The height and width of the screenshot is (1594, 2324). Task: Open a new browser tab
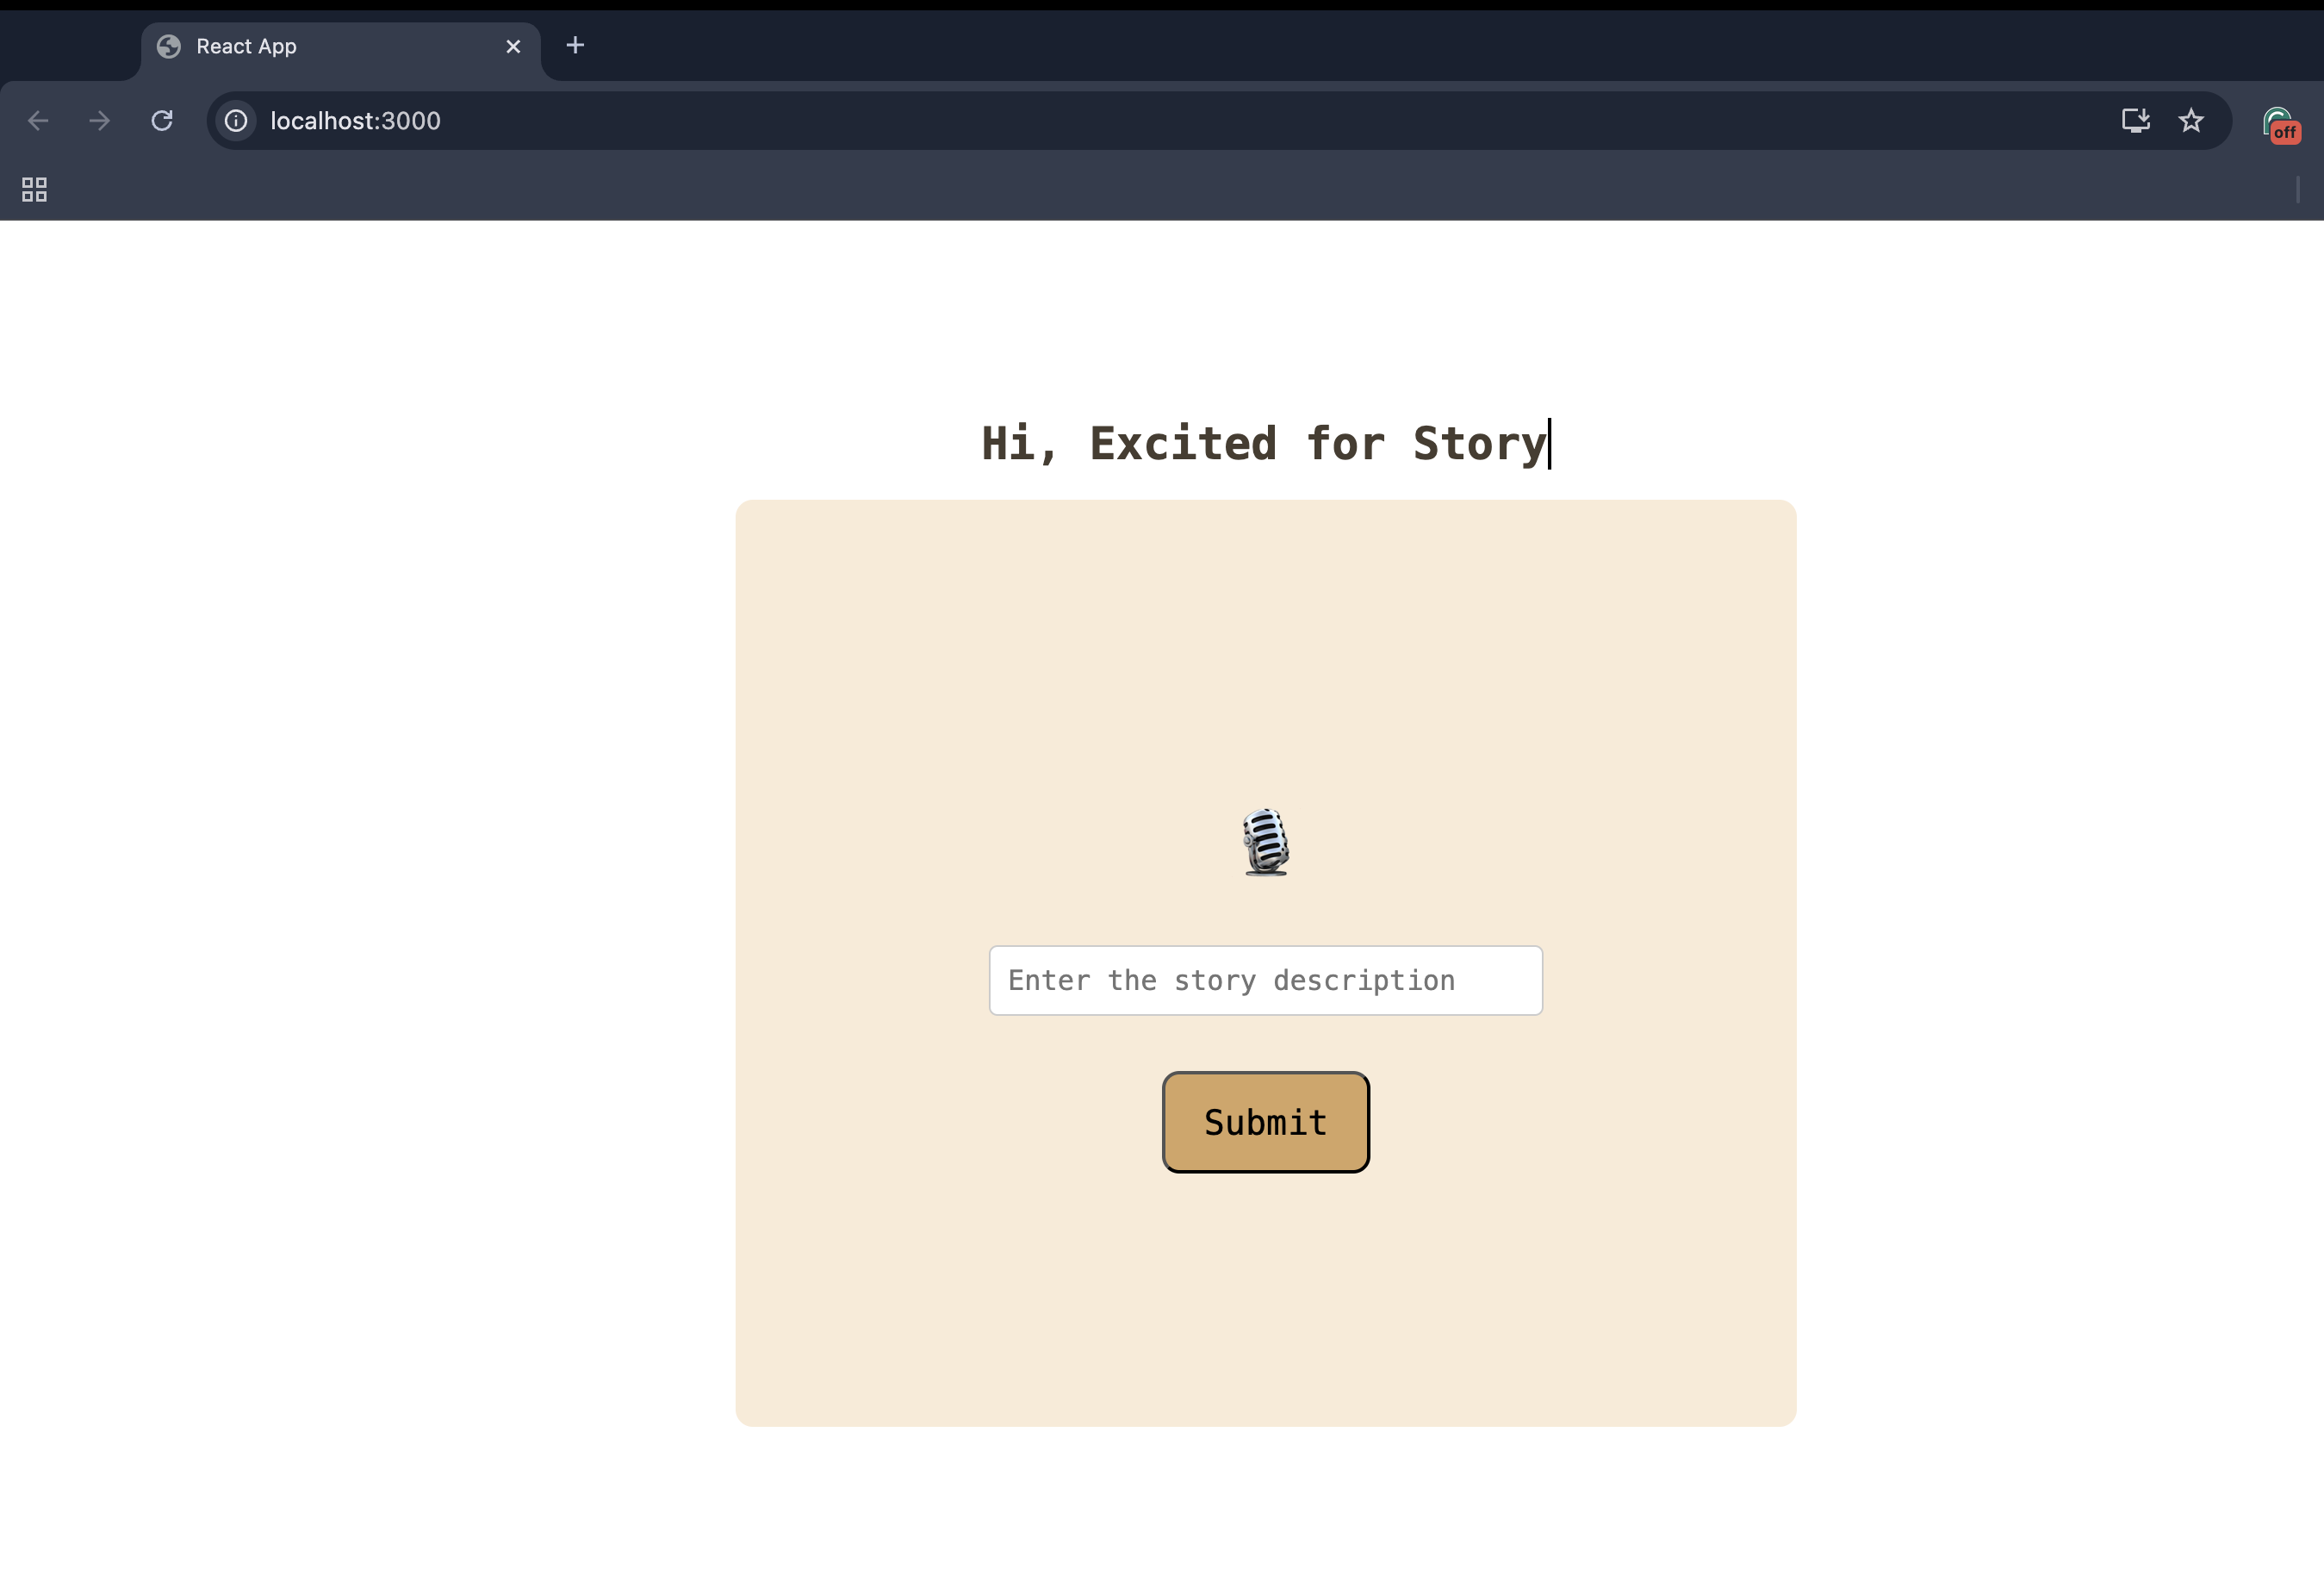click(x=575, y=46)
